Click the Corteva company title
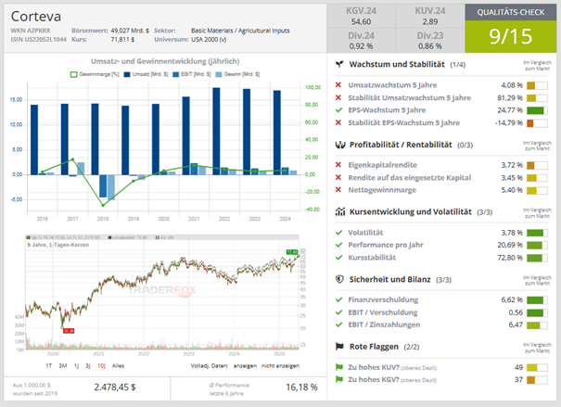The height and width of the screenshot is (407, 561). [x=36, y=17]
